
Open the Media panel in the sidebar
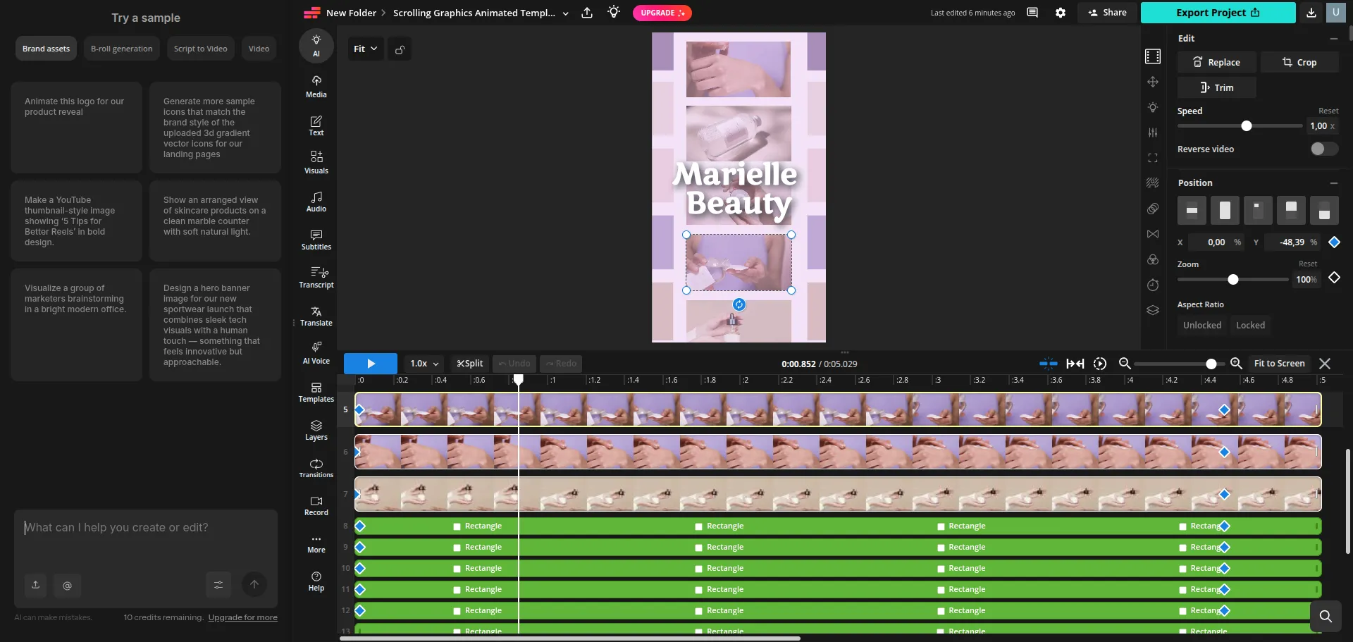[x=316, y=86]
